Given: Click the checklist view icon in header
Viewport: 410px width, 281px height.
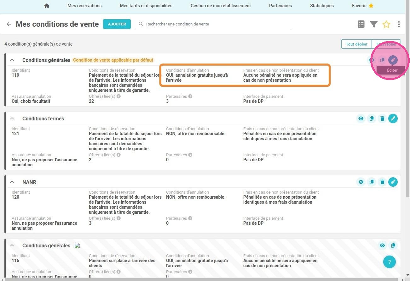Looking at the screenshot, I should click(361, 24).
